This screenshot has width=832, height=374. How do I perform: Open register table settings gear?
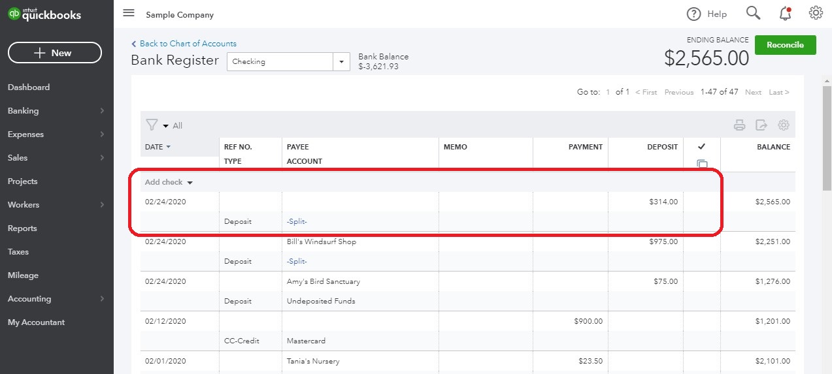[784, 125]
